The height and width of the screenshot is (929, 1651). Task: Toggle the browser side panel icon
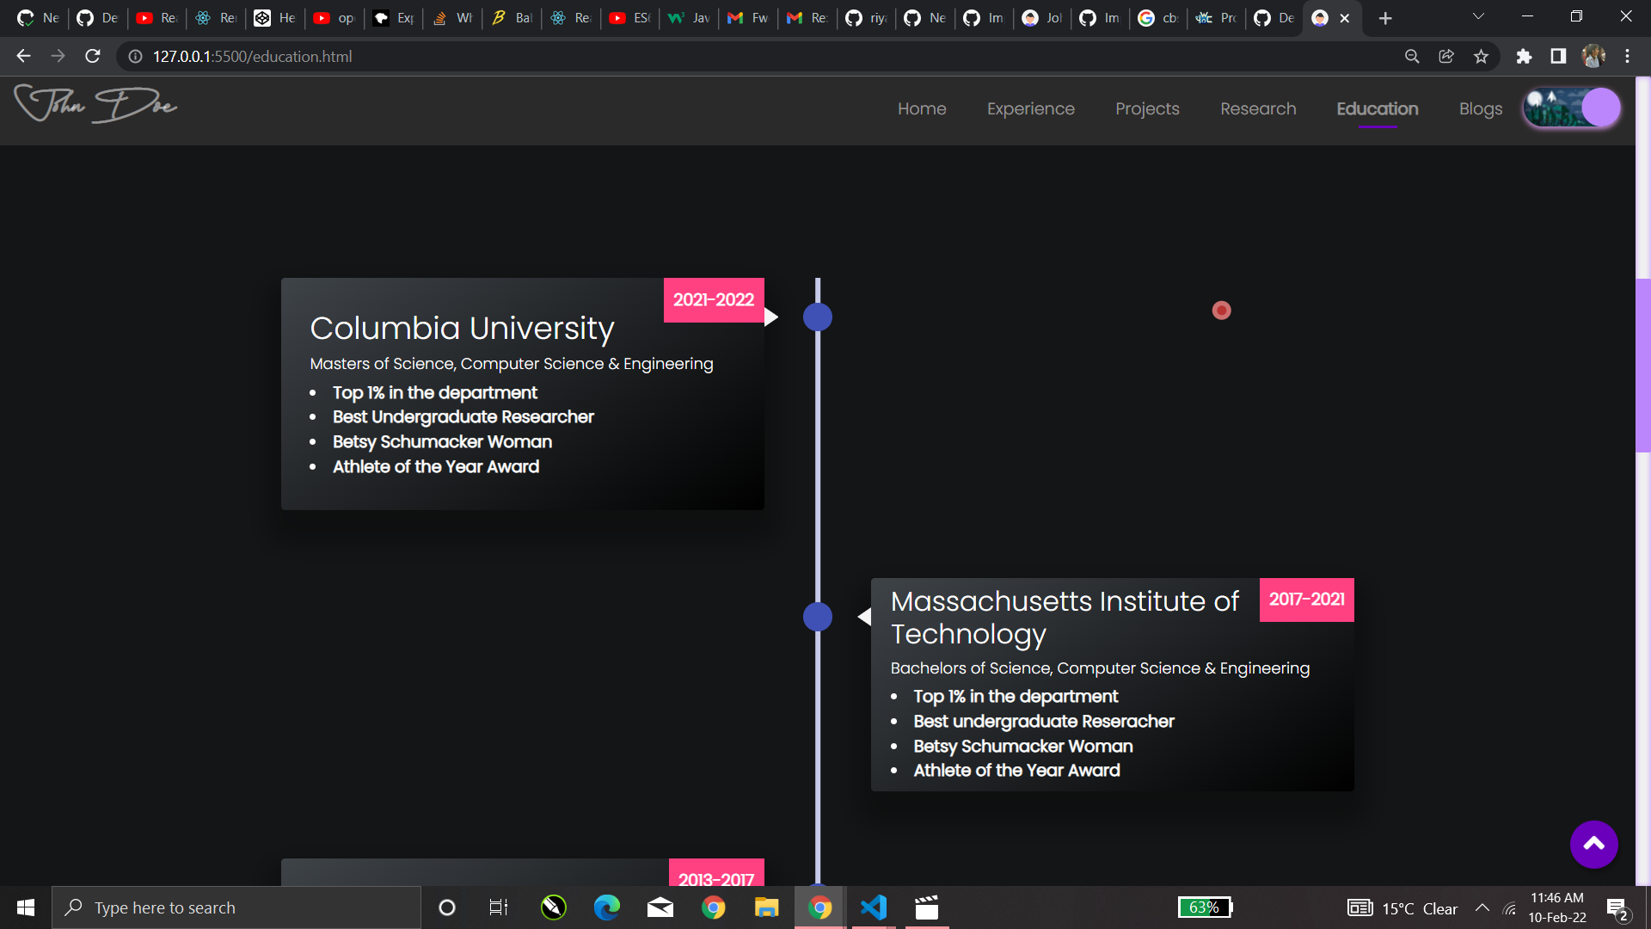(1558, 56)
